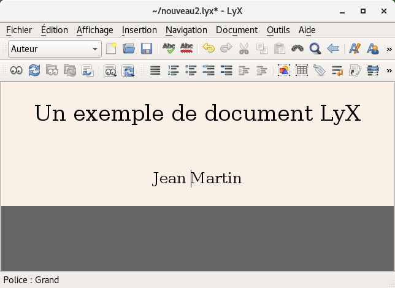Open the Édition menu

click(x=55, y=30)
